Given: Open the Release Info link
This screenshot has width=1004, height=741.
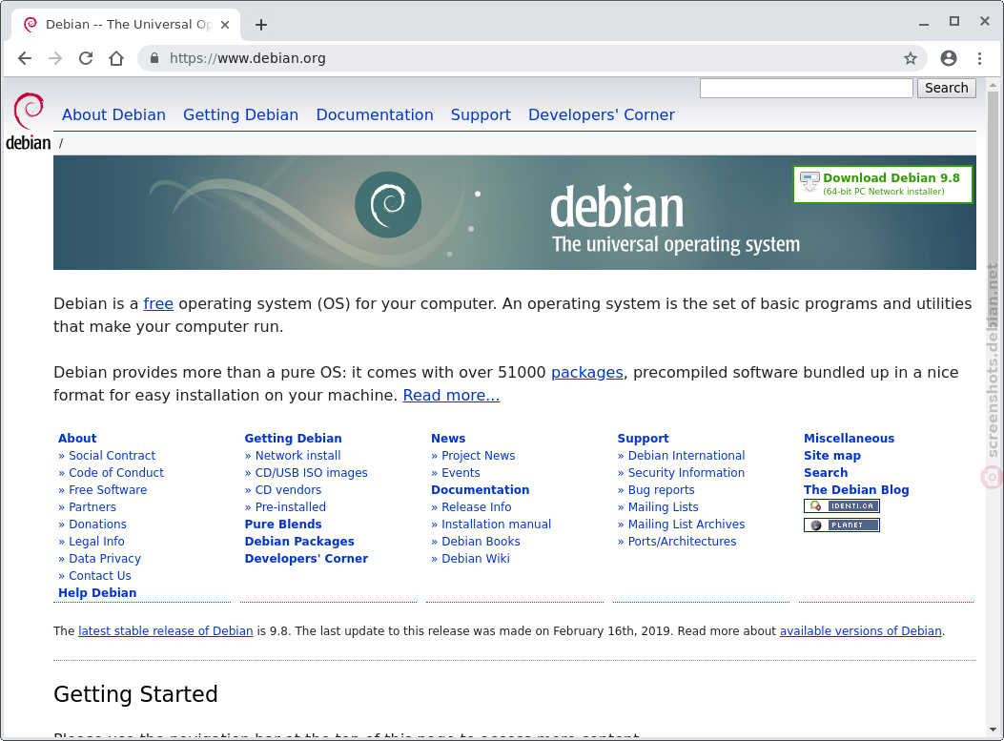Looking at the screenshot, I should point(477,507).
